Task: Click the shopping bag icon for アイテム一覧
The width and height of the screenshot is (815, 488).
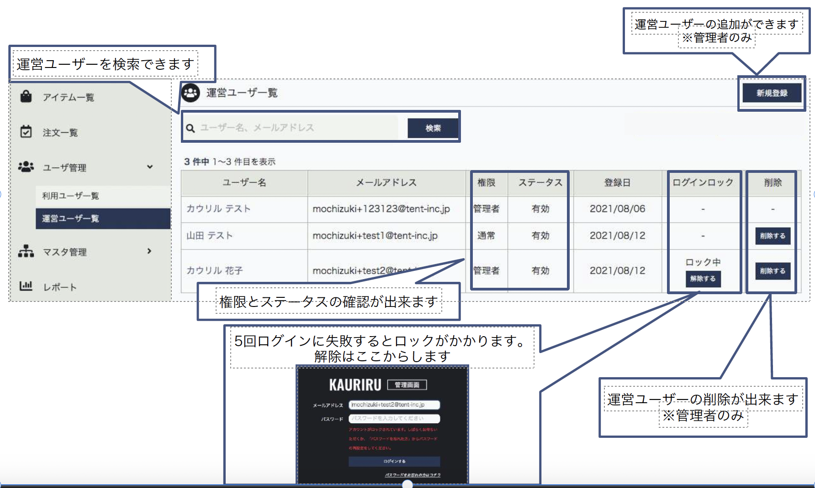Action: [x=26, y=97]
